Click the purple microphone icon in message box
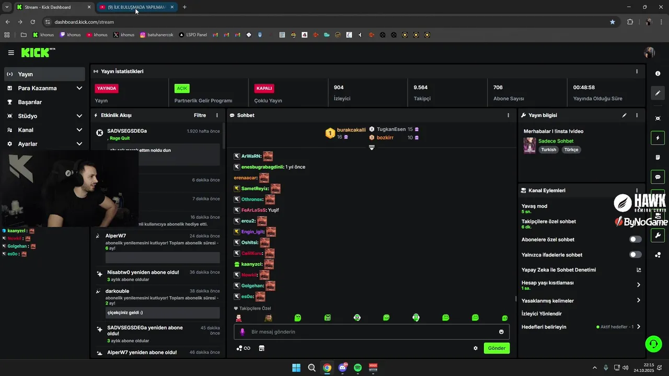This screenshot has width=669, height=376. (x=242, y=332)
